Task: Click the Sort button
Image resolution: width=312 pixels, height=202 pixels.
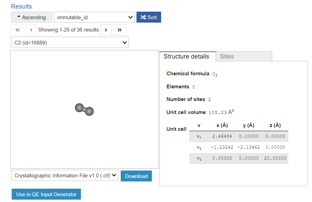Action: (x=148, y=17)
